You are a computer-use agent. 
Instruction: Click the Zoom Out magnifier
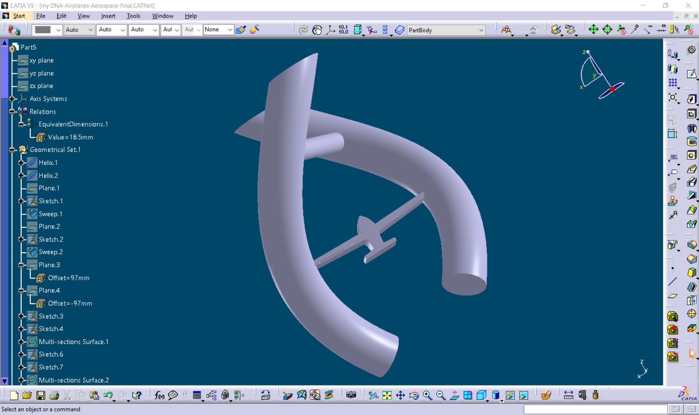[x=441, y=395]
